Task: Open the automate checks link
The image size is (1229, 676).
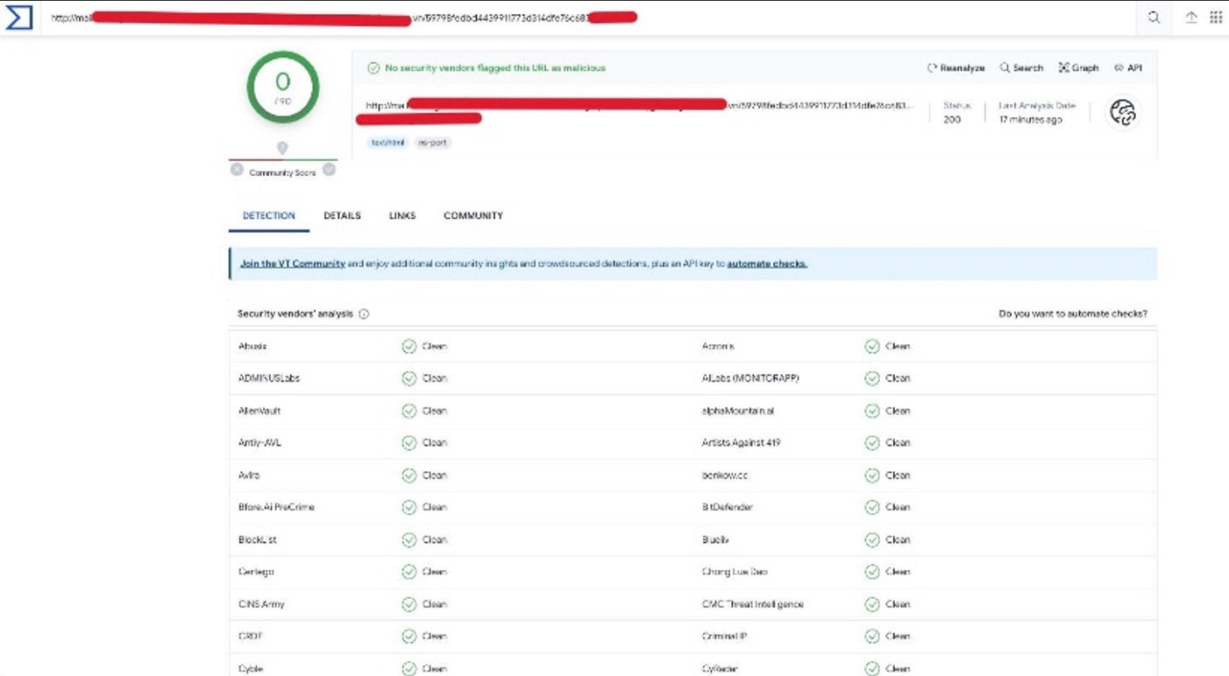Action: click(767, 264)
